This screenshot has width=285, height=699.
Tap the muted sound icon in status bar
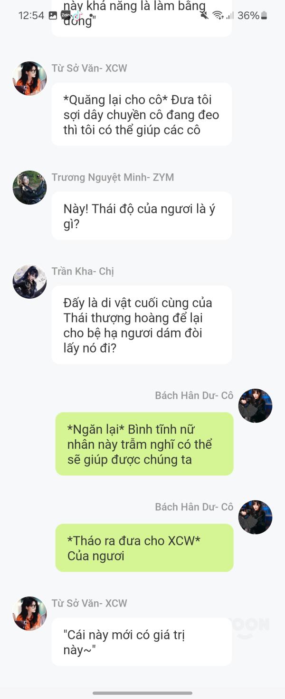click(x=205, y=15)
